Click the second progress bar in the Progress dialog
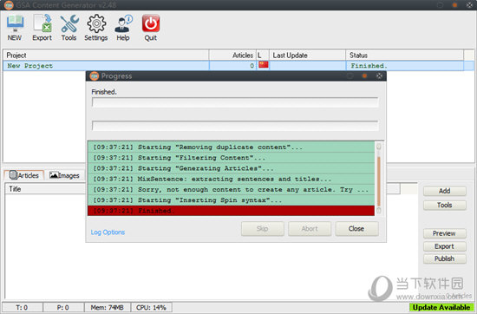 235,126
